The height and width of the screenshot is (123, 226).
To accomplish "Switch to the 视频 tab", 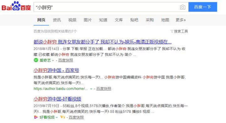I will point(73,20).
